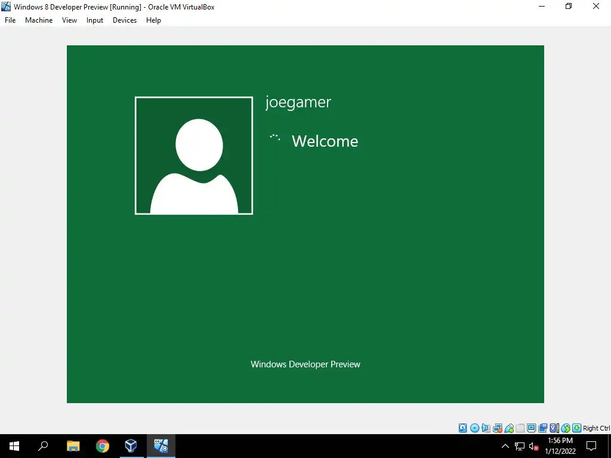Click the Welcome text
Image resolution: width=611 pixels, height=458 pixels.
coord(325,141)
